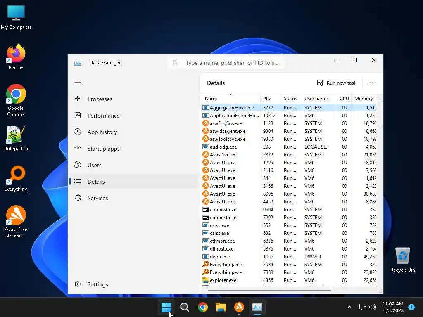Click the Task Manager title bar icon
Viewport: 423px width, 317px height.
[x=78, y=63]
